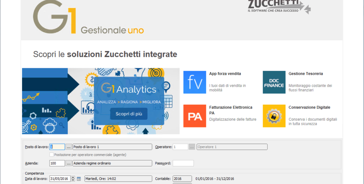
Task: Click the Data di lavoro date stepper
Action: [73, 179]
